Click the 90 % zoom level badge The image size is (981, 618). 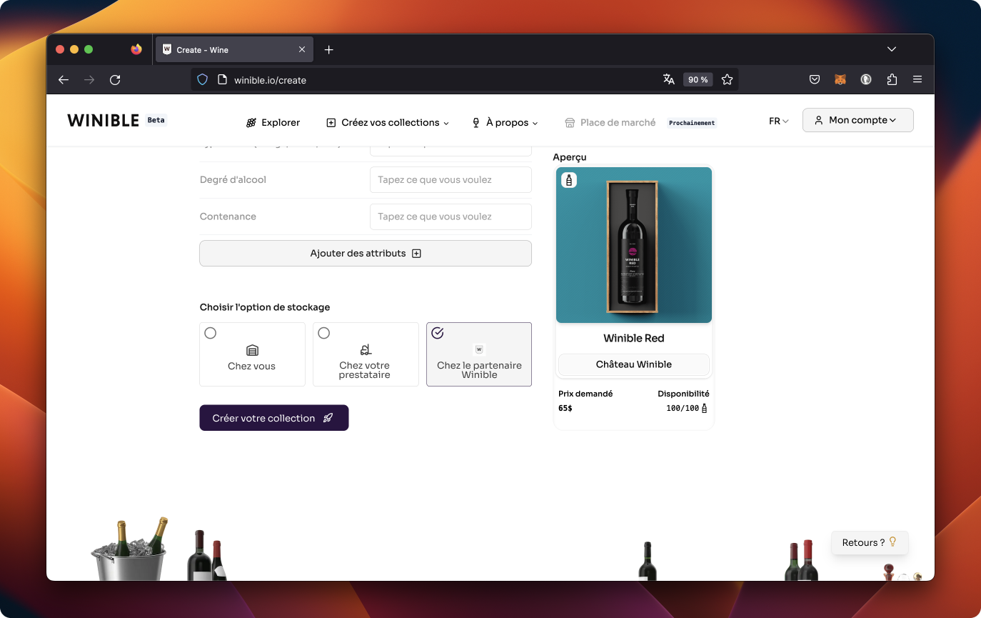coord(698,80)
